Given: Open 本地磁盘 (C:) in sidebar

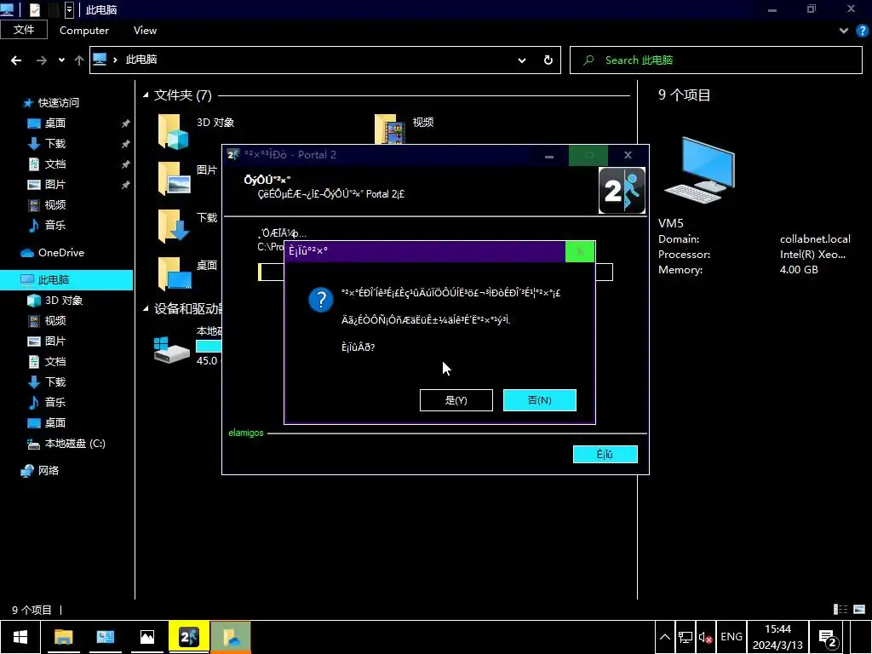Looking at the screenshot, I should [75, 443].
